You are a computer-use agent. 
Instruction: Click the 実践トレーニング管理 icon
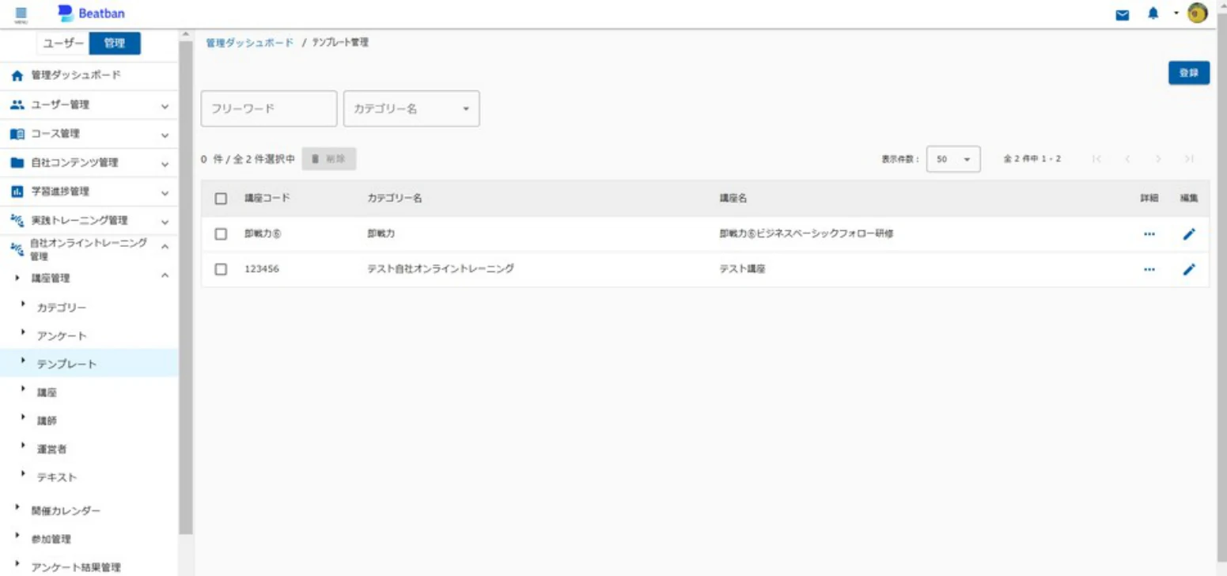point(17,221)
